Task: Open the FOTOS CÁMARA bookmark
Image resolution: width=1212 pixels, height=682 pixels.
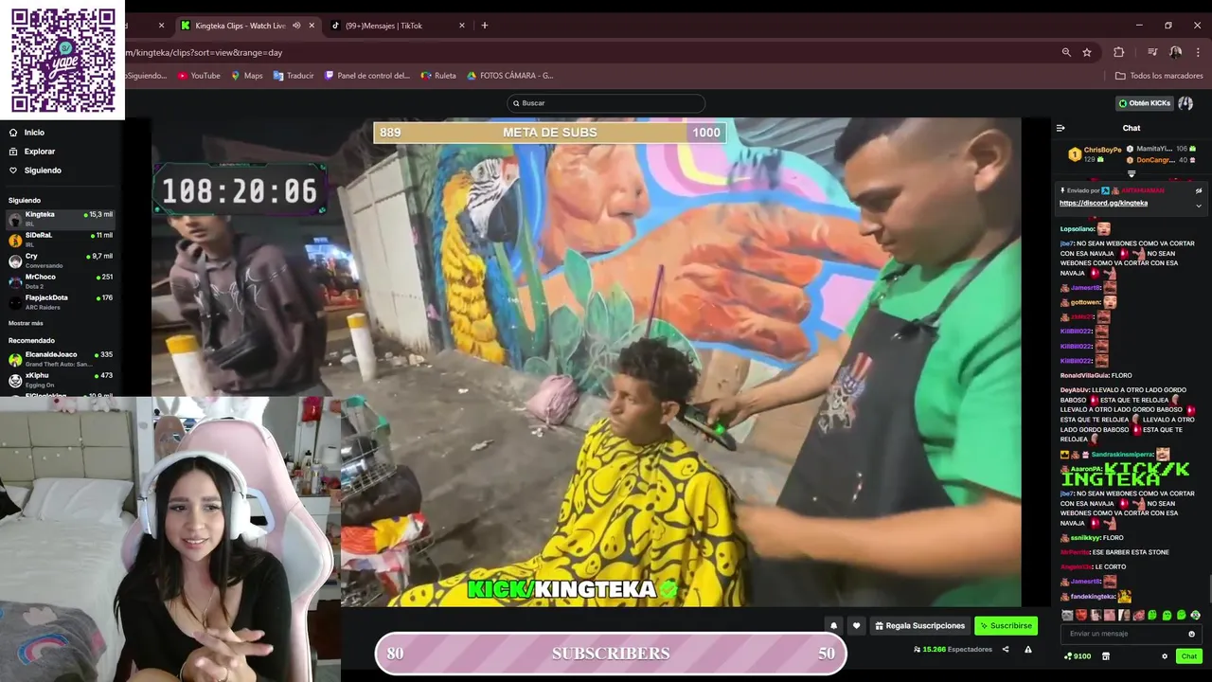Action: [510, 76]
